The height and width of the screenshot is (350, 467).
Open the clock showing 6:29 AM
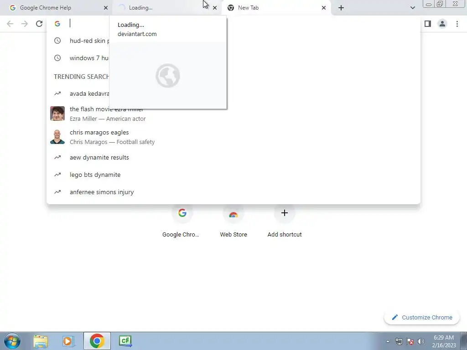coord(444,341)
